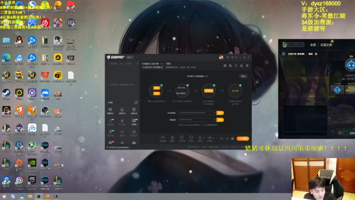Click the orange stop streaming button
This screenshot has width=355, height=200.
[x=243, y=139]
